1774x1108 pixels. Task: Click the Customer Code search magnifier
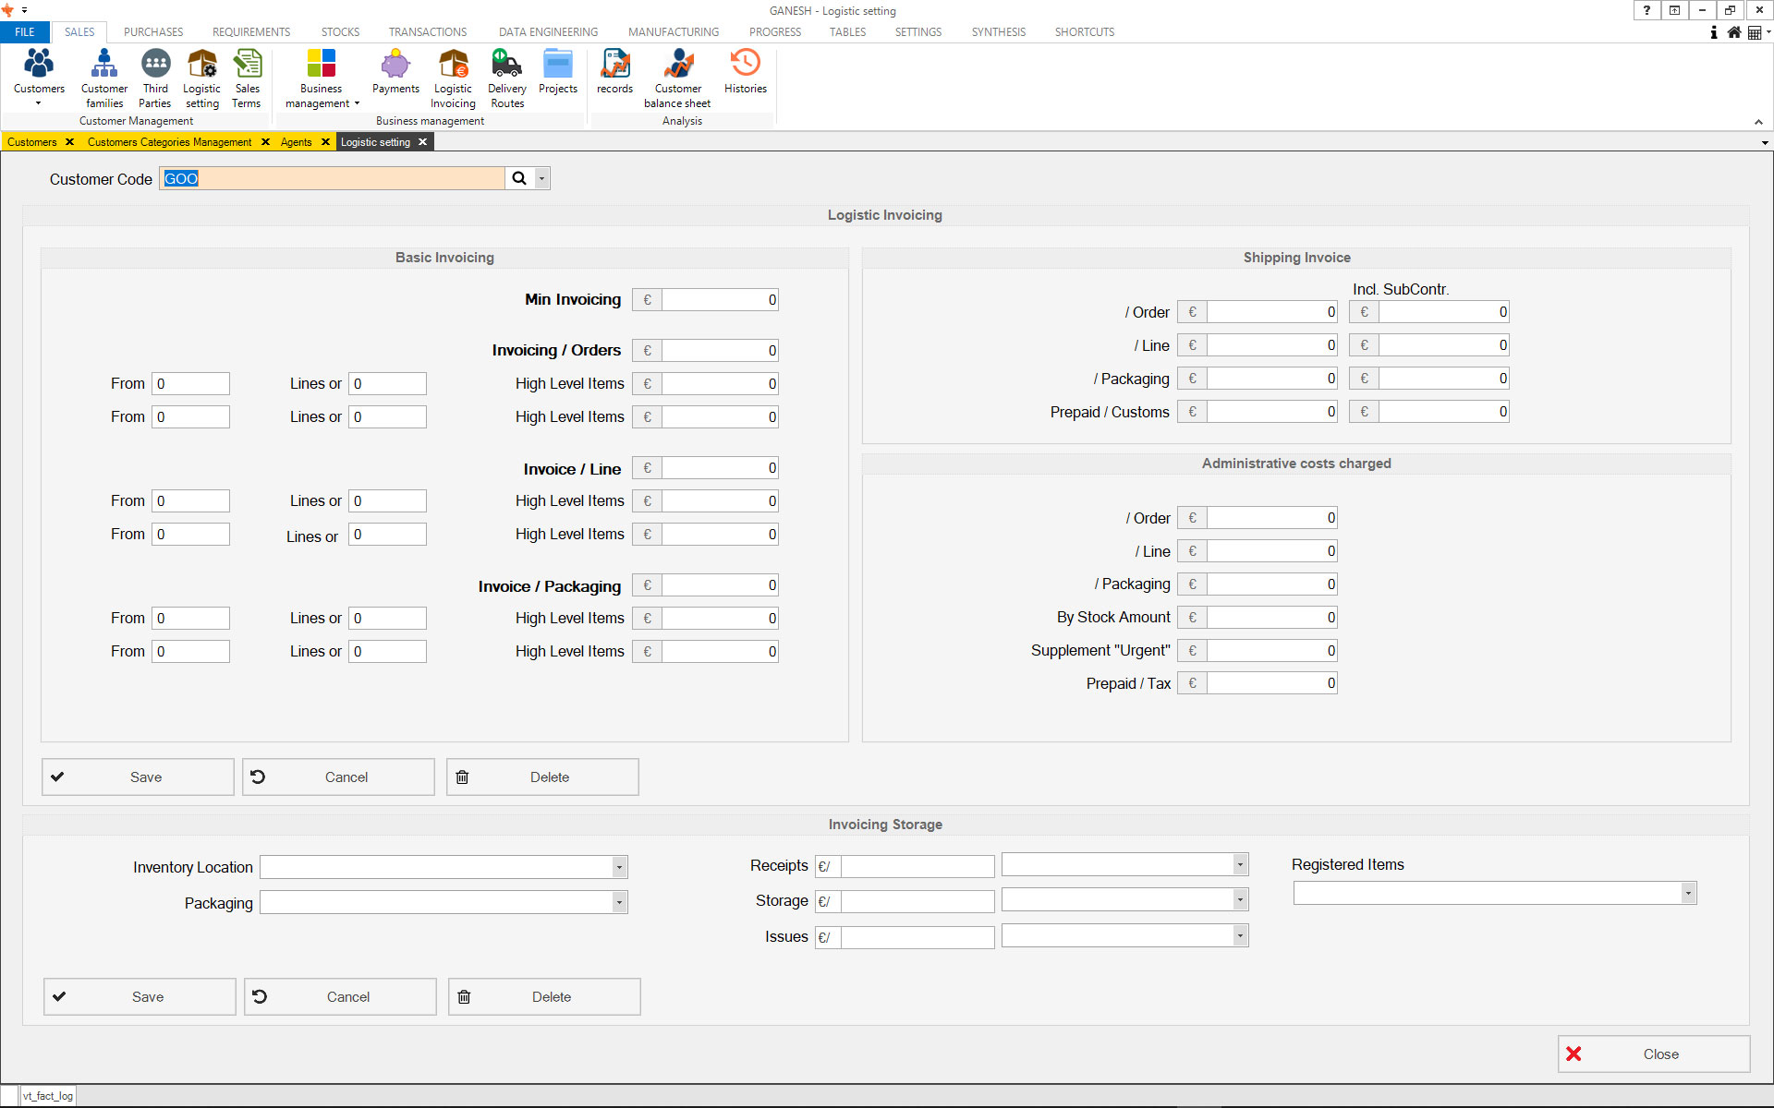tap(519, 178)
